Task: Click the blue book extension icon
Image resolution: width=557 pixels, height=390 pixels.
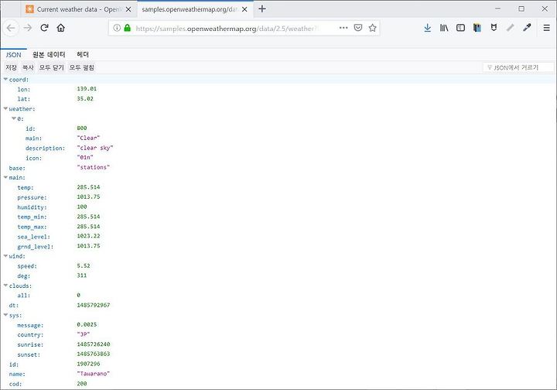Action: pyautogui.click(x=477, y=28)
